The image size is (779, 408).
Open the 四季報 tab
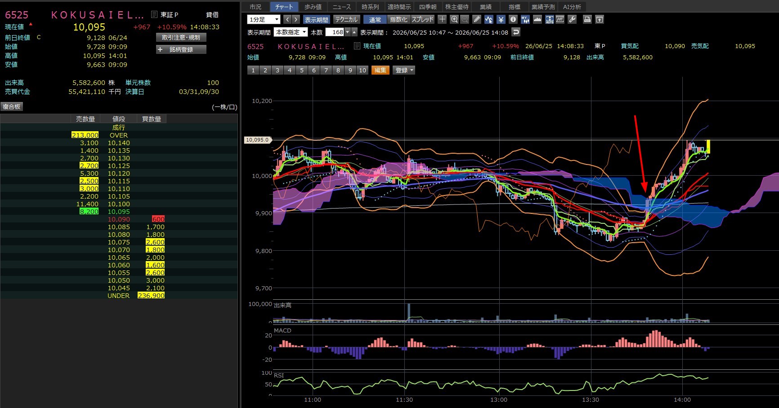click(x=428, y=7)
